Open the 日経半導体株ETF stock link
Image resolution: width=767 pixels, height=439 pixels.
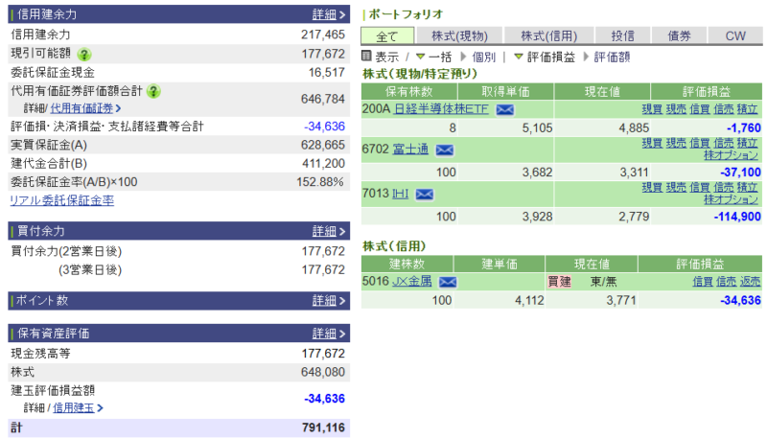click(x=441, y=109)
